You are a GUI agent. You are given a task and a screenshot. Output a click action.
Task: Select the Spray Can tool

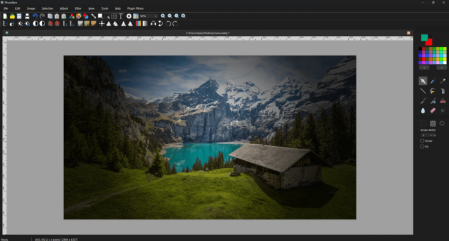443,91
